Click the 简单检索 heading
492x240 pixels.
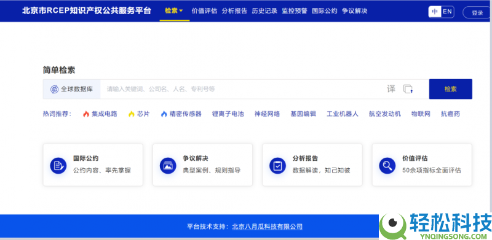pos(59,70)
